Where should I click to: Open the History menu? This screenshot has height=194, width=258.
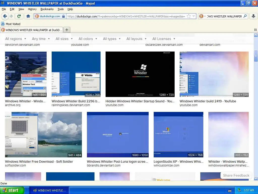pyautogui.click(x=32, y=9)
